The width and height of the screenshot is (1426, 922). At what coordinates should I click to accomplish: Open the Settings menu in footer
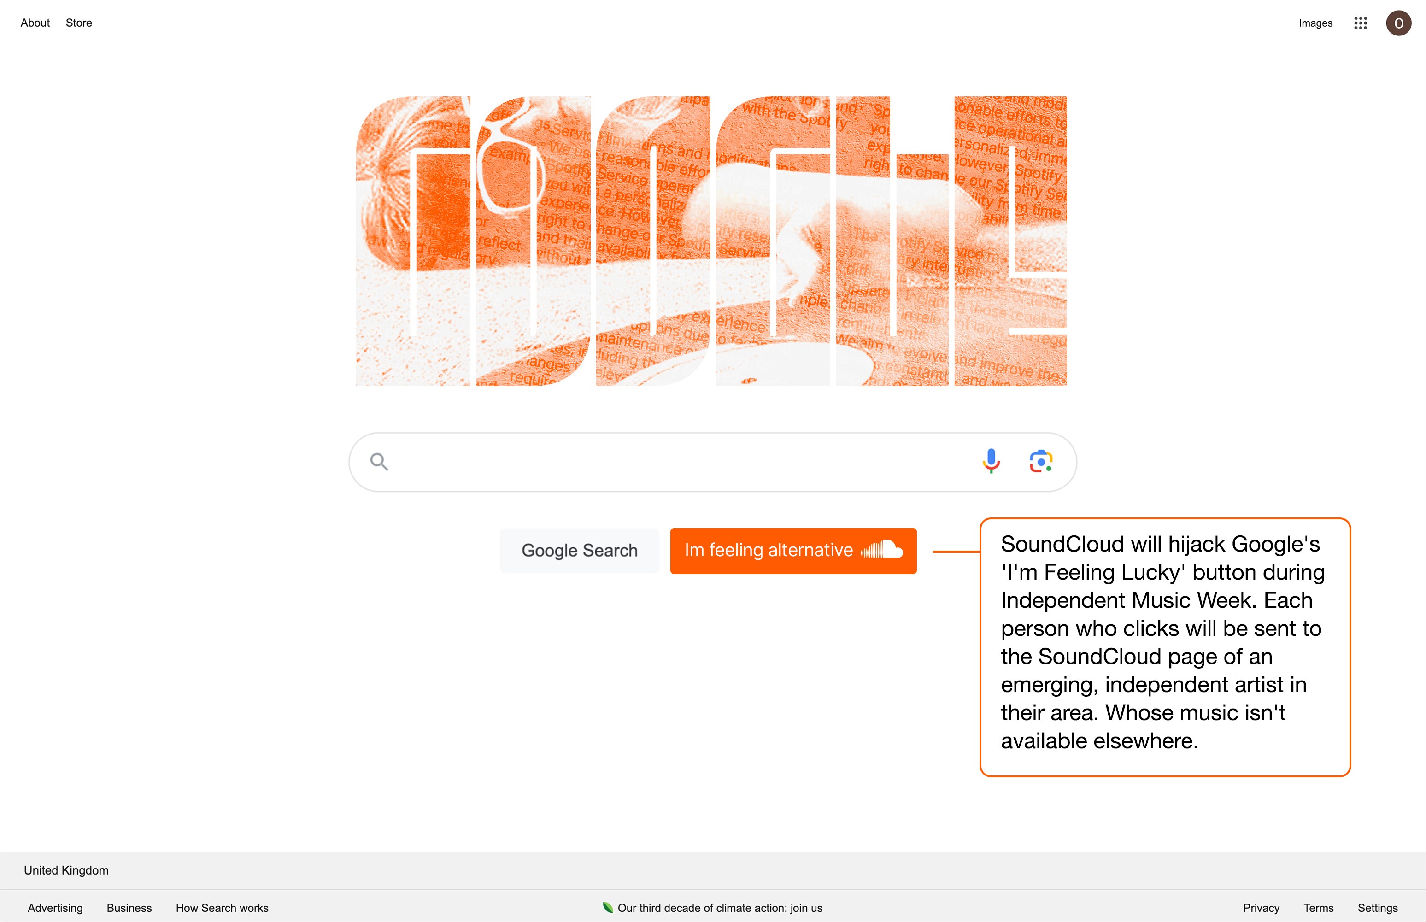pos(1378,908)
